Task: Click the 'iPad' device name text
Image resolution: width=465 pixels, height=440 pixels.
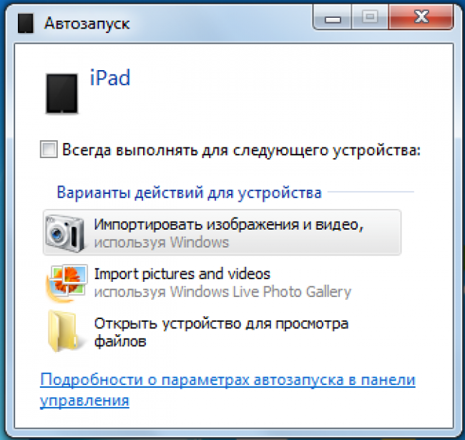Action: [110, 78]
